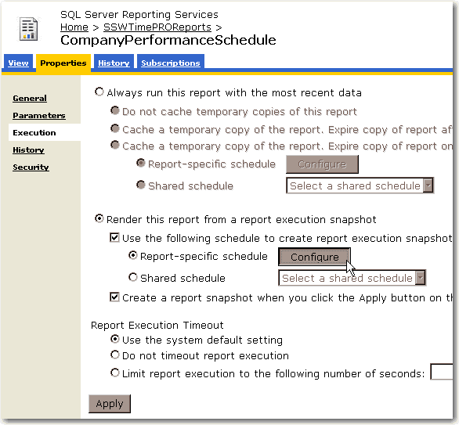The image size is (459, 425).
Task: Open the Parameters link in sidebar
Action: click(39, 116)
